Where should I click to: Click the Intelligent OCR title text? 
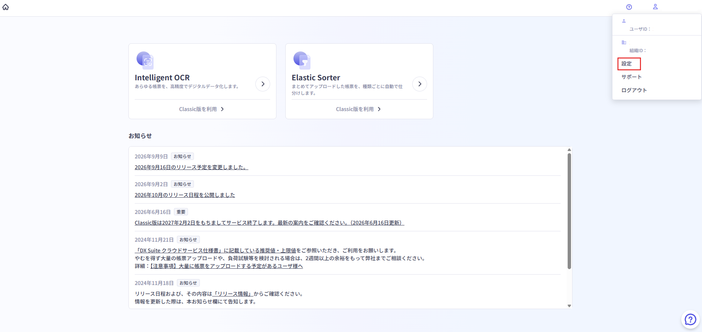(x=162, y=78)
